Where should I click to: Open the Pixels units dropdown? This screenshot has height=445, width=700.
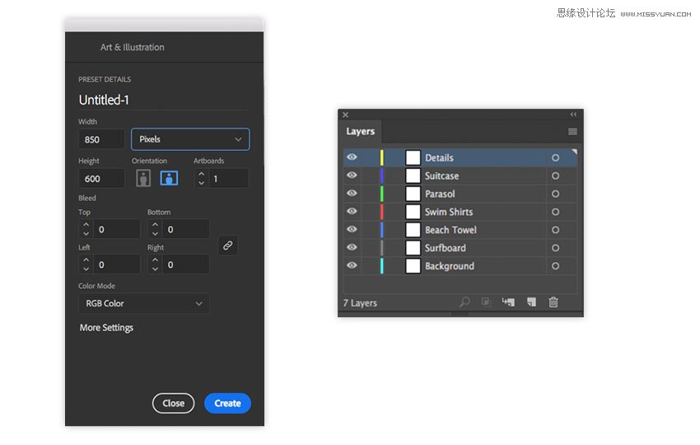tap(190, 139)
